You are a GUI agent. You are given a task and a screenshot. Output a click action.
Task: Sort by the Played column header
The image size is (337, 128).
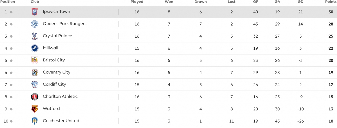pyautogui.click(x=137, y=2)
